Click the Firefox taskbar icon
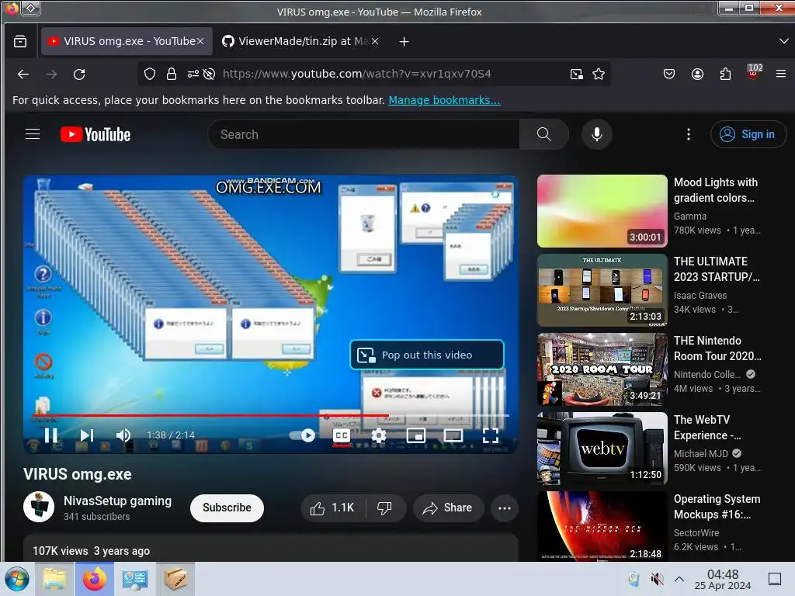 coord(95,579)
